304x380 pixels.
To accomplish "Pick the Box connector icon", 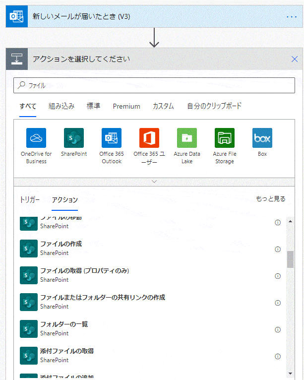I will (x=262, y=138).
